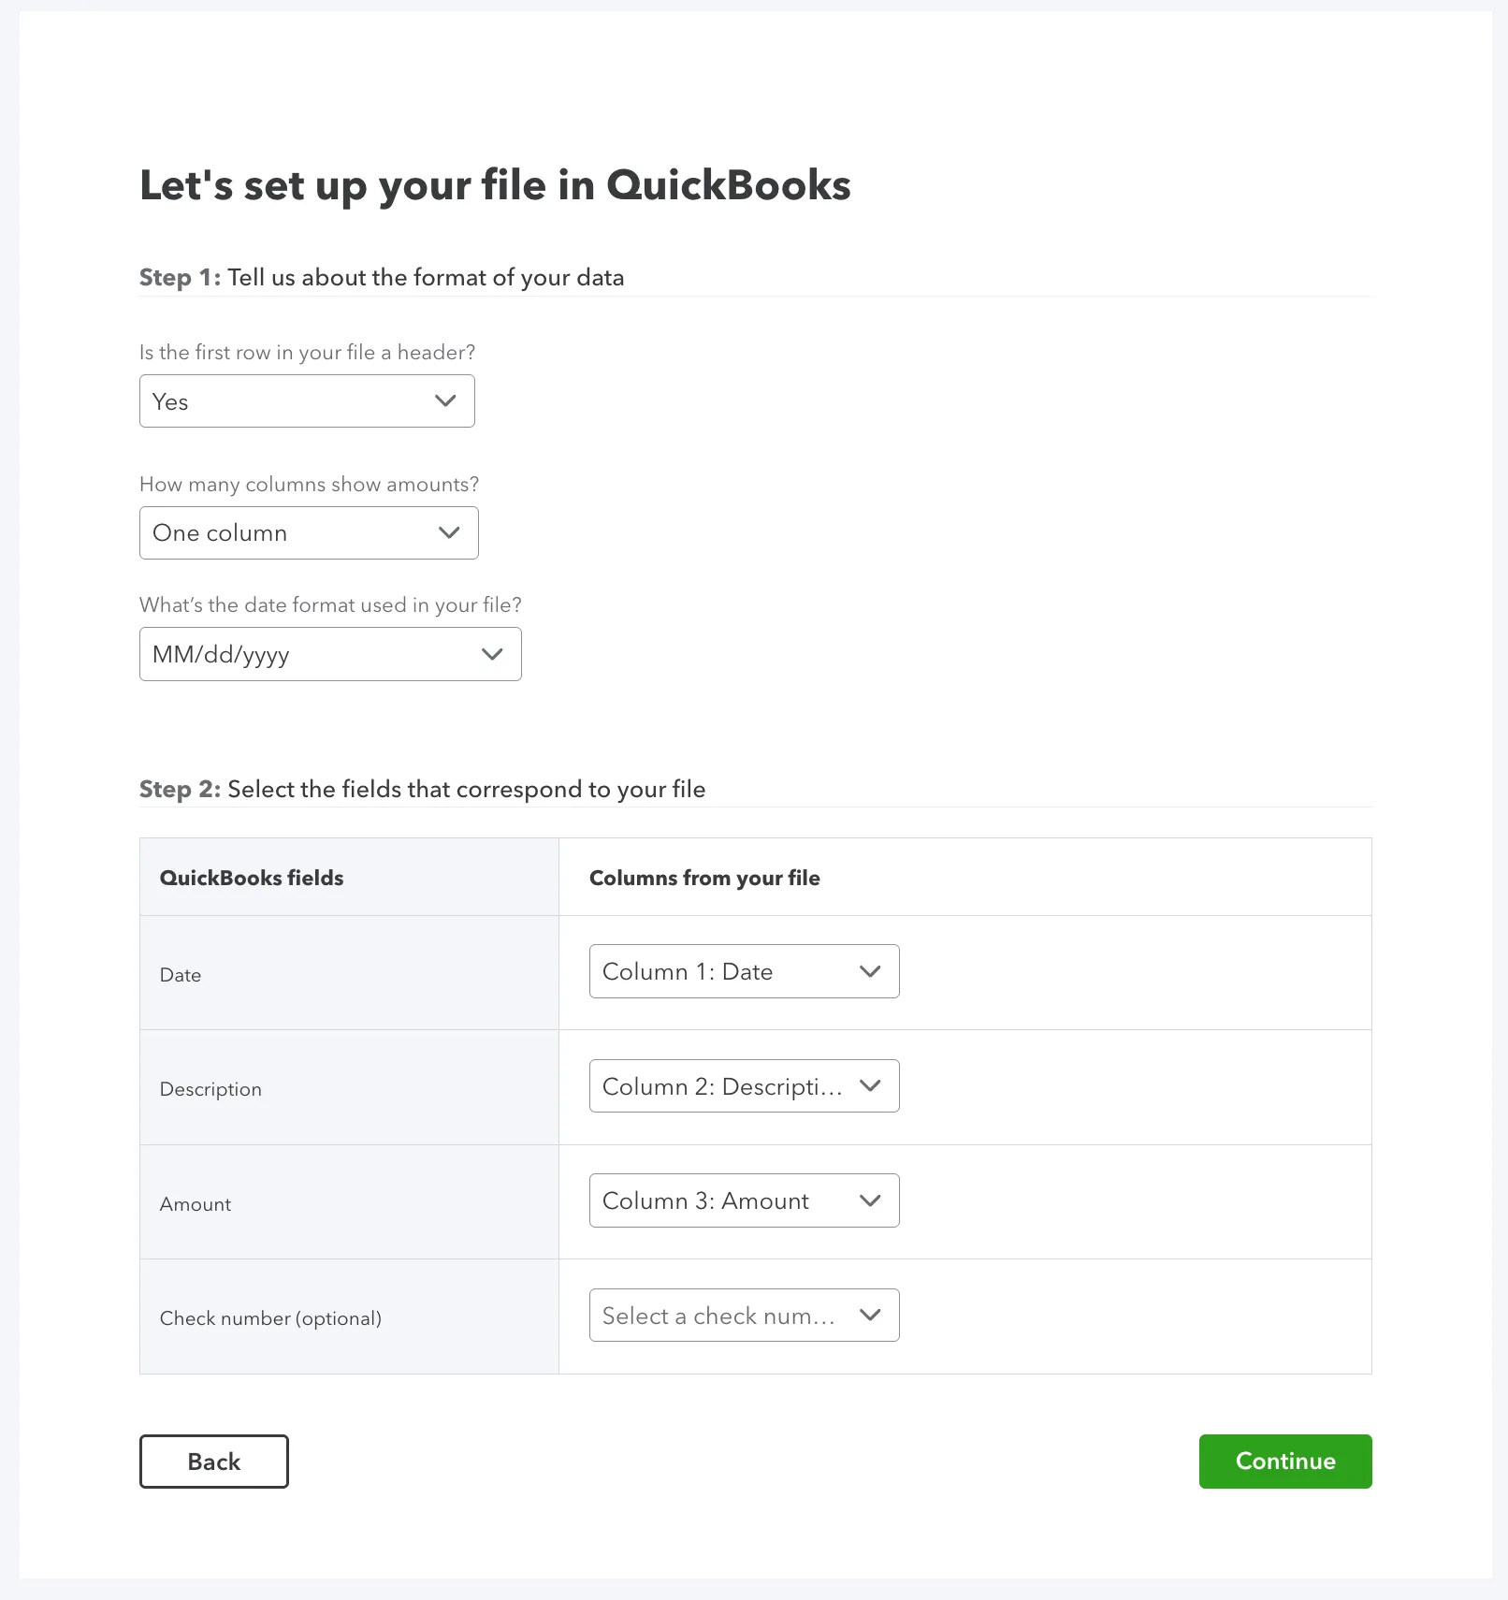Click the 'Description' QuickBooks field row label
The image size is (1508, 1600).
[210, 1089]
